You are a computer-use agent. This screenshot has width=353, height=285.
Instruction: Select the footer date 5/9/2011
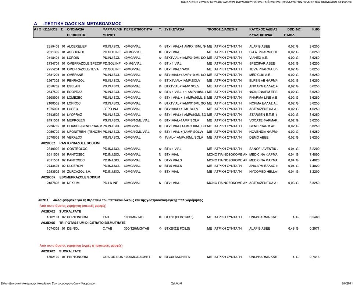pyautogui.click(x=347, y=283)
